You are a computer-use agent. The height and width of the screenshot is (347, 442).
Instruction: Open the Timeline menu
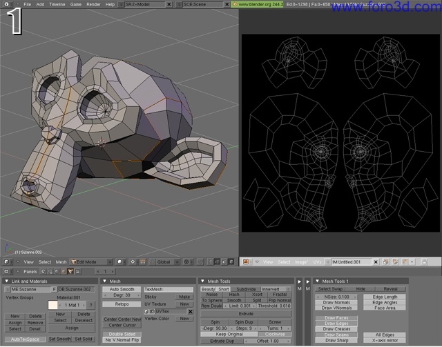click(57, 4)
